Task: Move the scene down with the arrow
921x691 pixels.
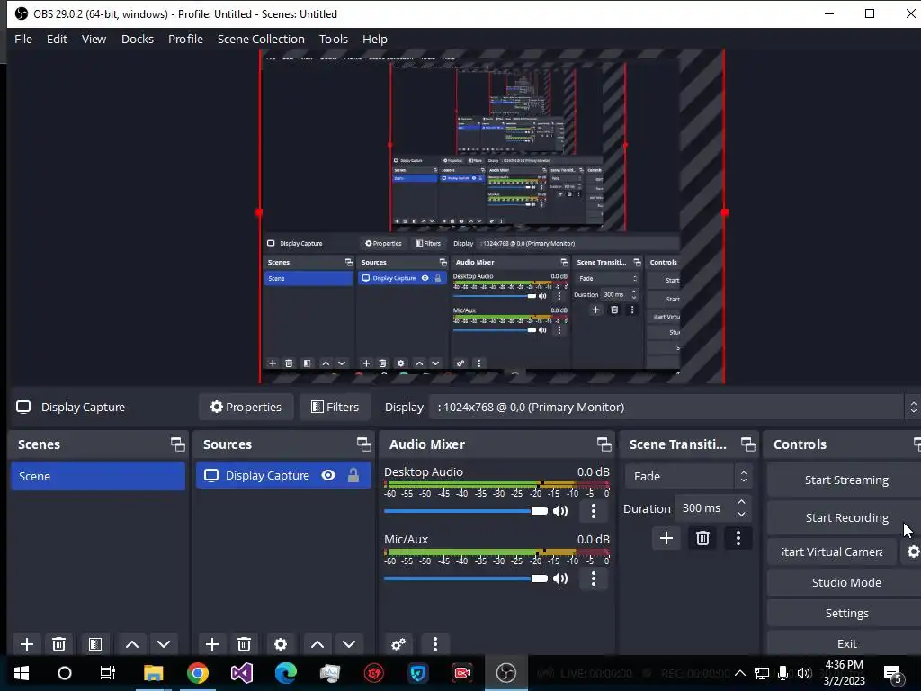Action: pyautogui.click(x=164, y=644)
